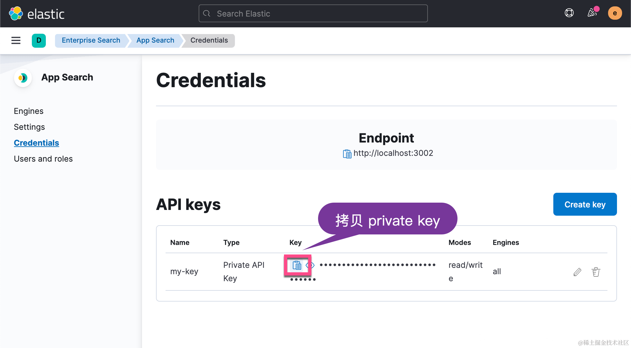The image size is (631, 348).
Task: Open Settings in the sidebar
Action: [x=29, y=127]
